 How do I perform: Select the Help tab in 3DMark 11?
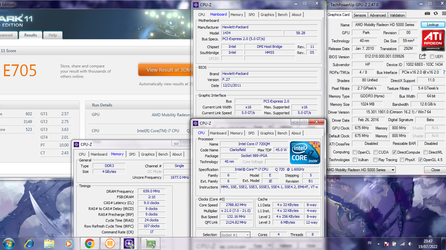click(53, 35)
